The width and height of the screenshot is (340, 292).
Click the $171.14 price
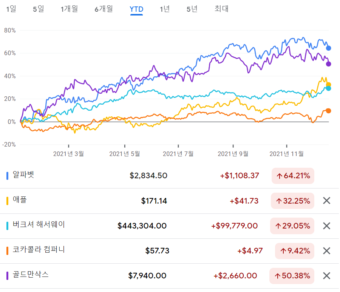point(154,201)
